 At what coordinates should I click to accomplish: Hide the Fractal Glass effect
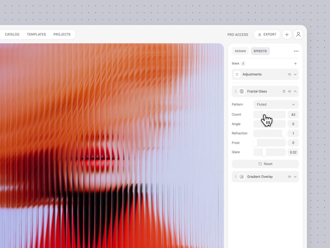pyautogui.click(x=290, y=91)
